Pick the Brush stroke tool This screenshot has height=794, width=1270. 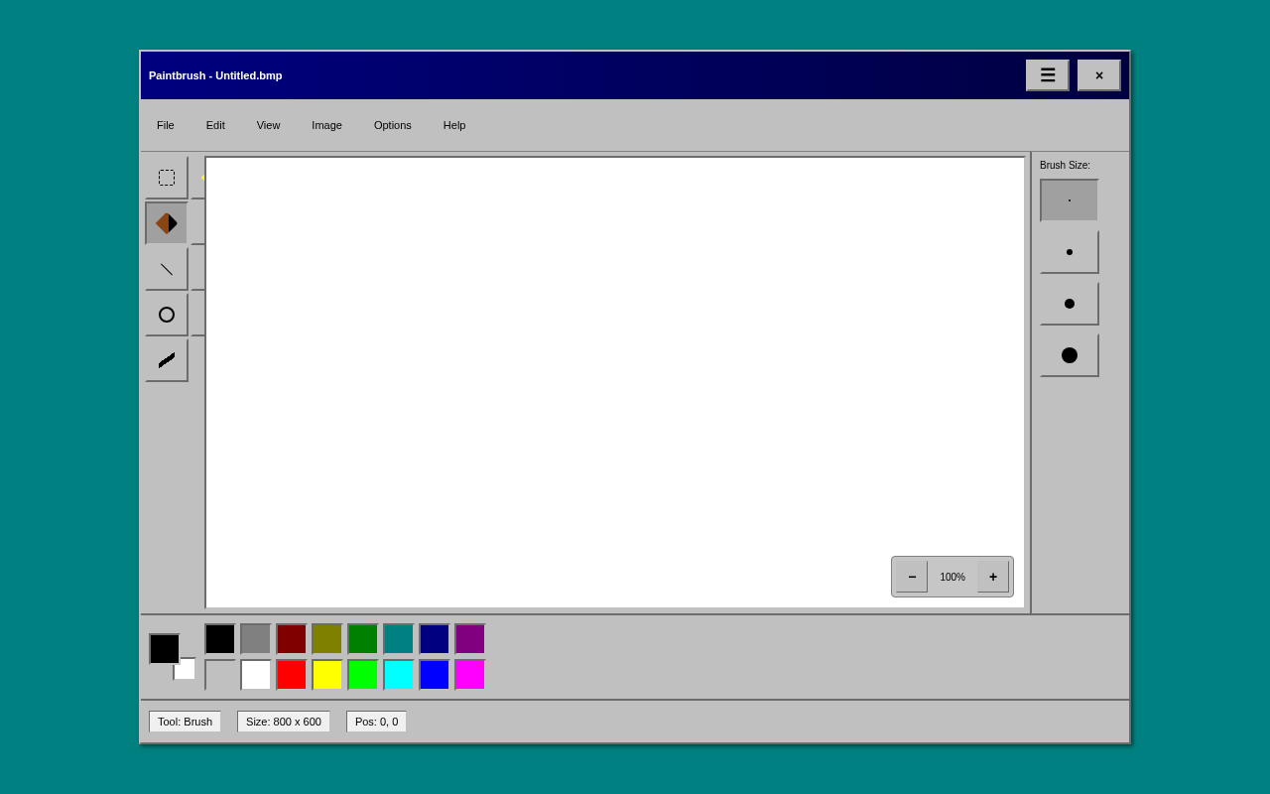click(x=166, y=359)
